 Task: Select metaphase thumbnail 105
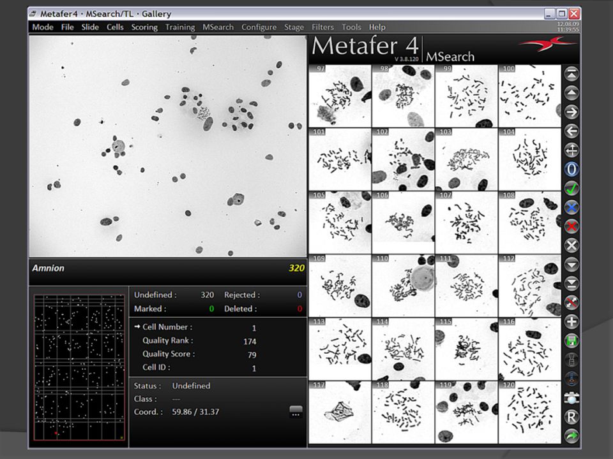tap(340, 222)
